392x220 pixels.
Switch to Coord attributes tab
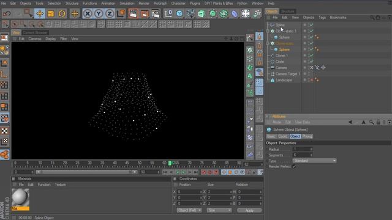pos(283,136)
